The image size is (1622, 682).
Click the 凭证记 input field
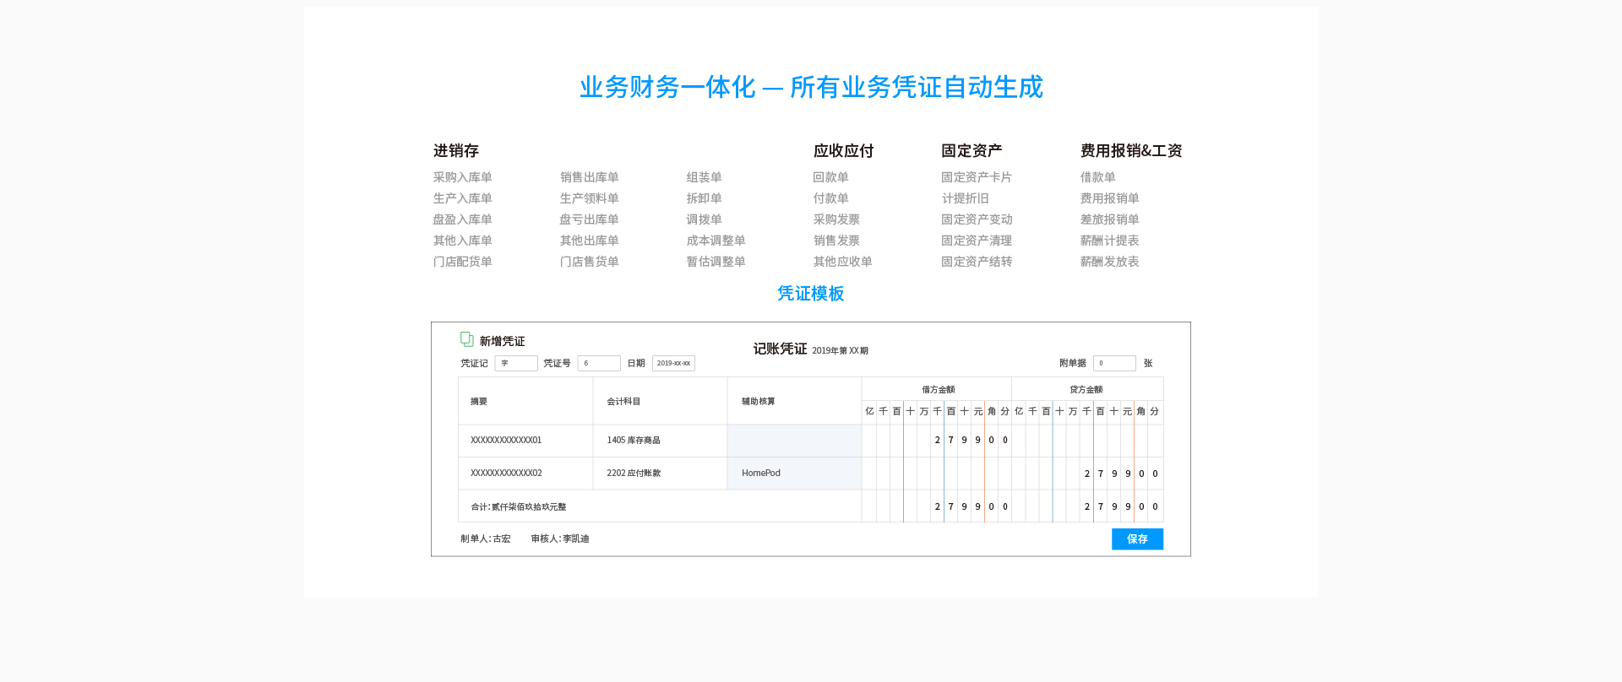click(516, 363)
